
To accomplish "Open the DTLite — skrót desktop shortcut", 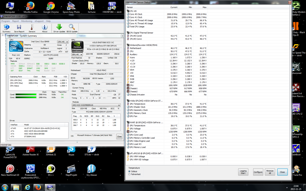I will [x=92, y=152].
